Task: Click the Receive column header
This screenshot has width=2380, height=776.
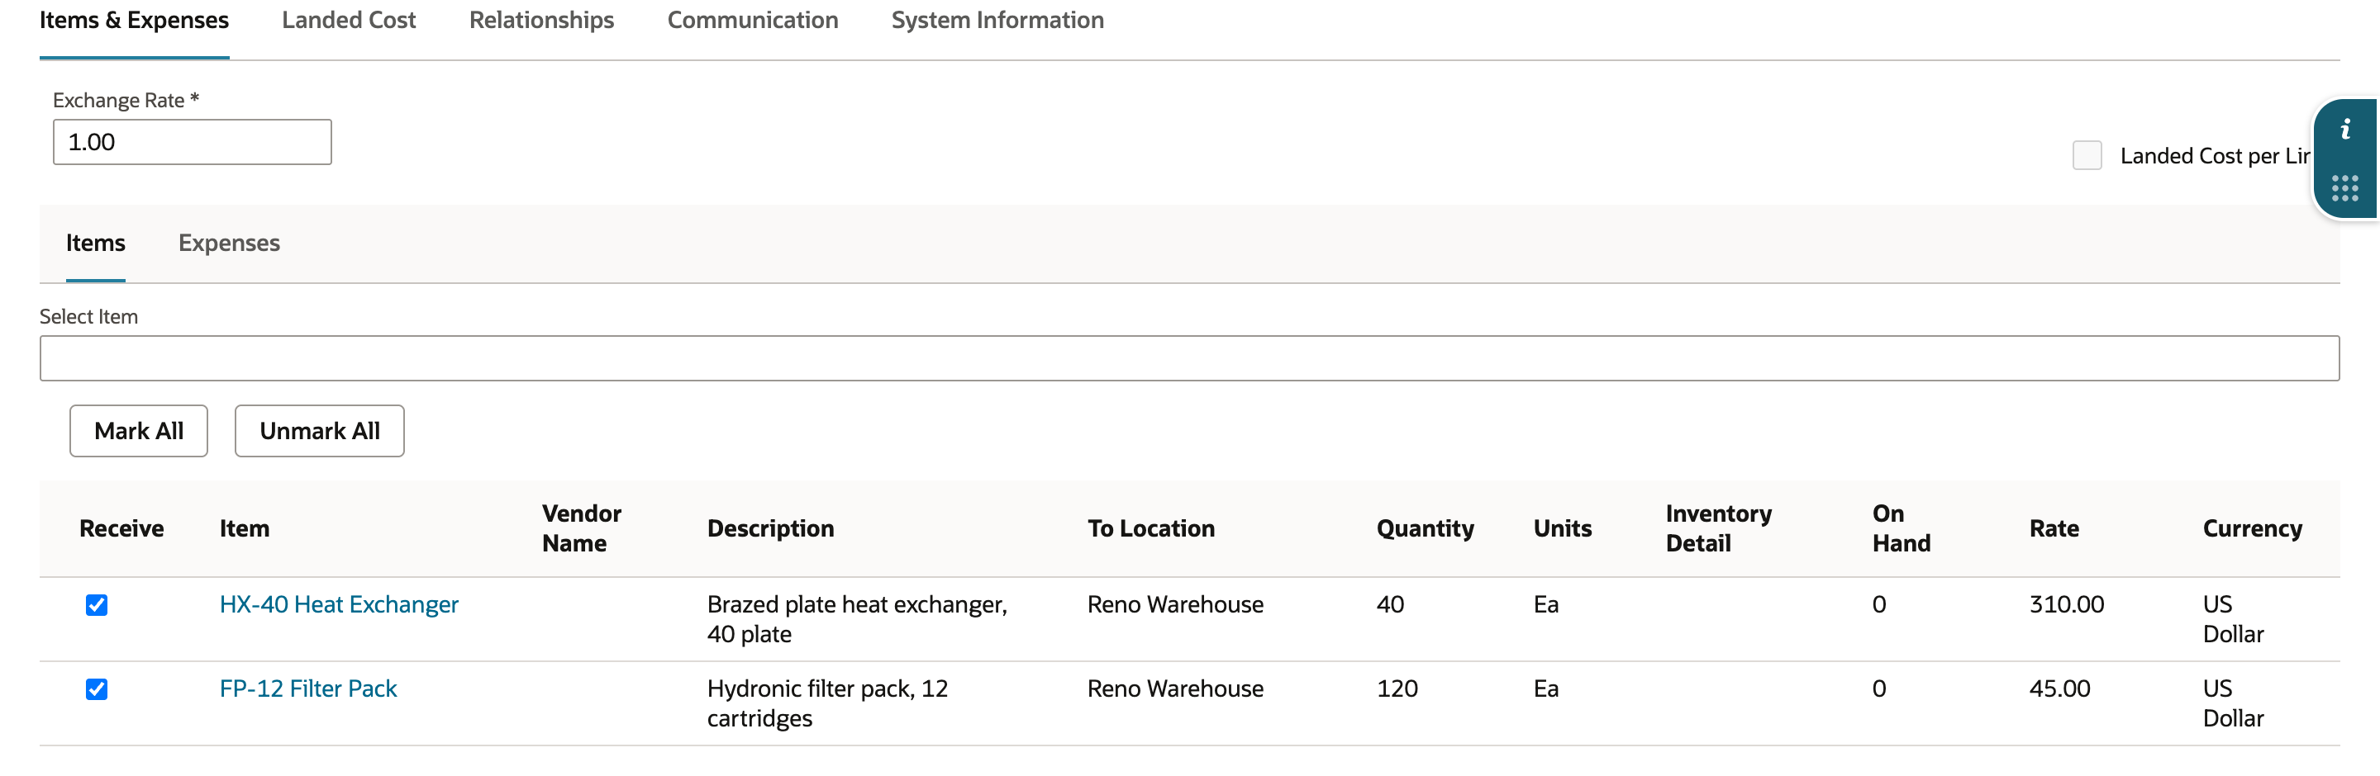Action: click(121, 528)
